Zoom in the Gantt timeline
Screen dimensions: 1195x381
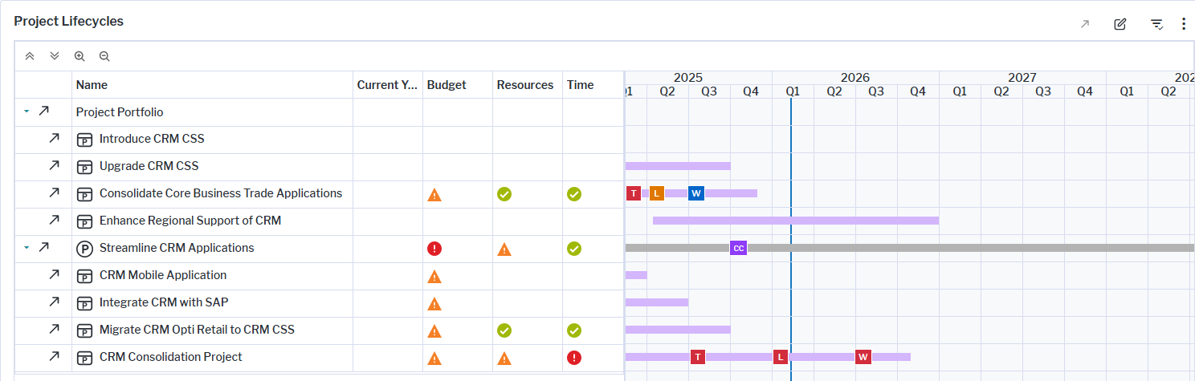[x=80, y=56]
